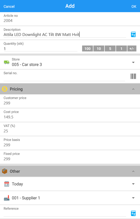The height and width of the screenshot is (219, 140).
Task: Collapse the Other section chevron
Action: point(133,171)
